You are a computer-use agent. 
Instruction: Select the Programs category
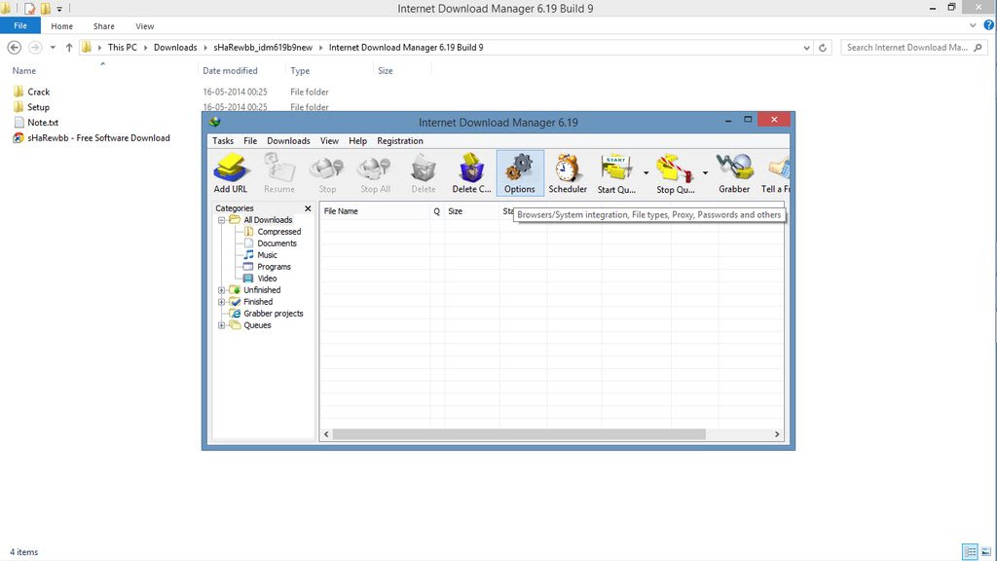274,267
